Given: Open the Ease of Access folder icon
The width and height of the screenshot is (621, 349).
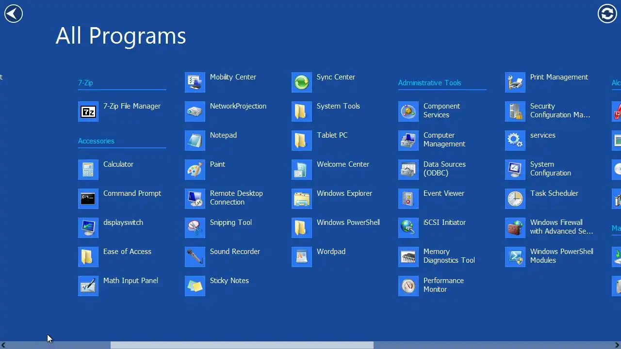Looking at the screenshot, I should click(x=88, y=257).
